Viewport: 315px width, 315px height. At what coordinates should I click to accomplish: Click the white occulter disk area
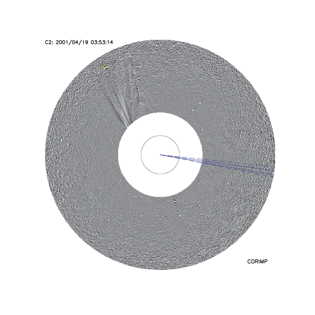160,155
